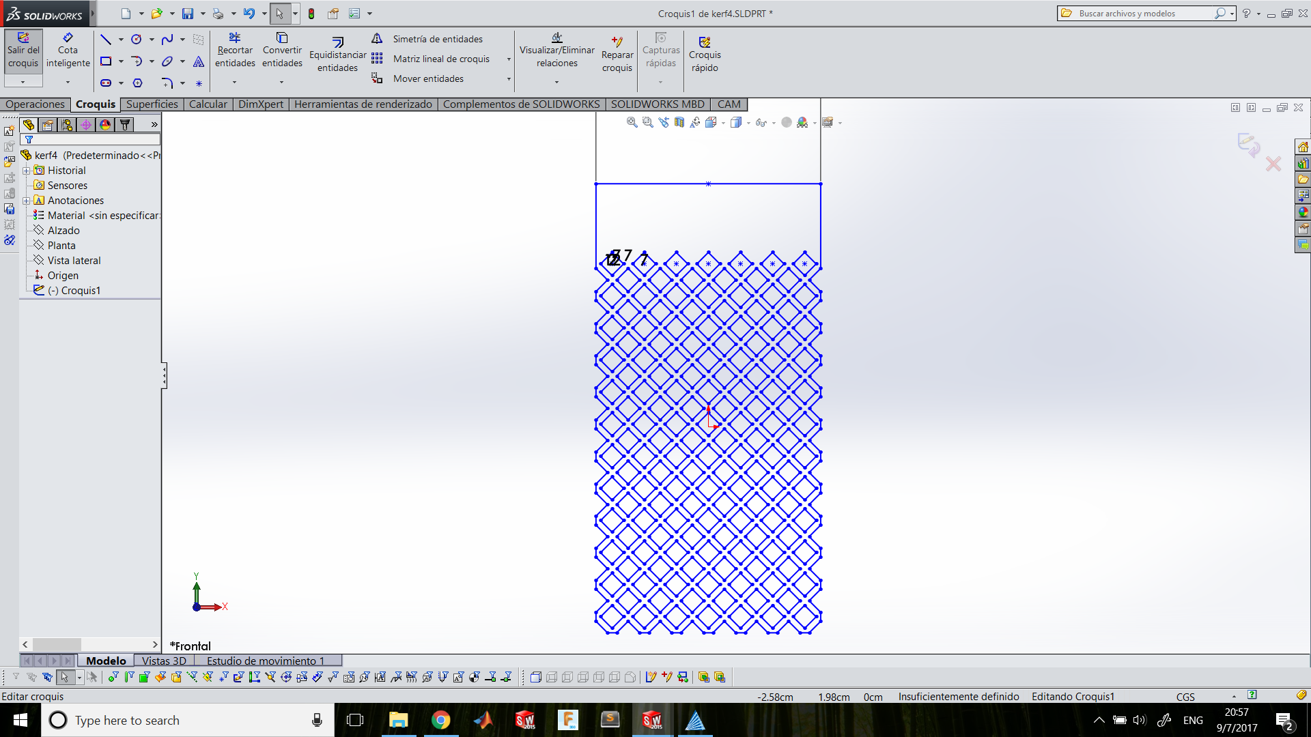
Task: Open SOLIDWORKS Resources in task pane
Action: [x=1303, y=147]
